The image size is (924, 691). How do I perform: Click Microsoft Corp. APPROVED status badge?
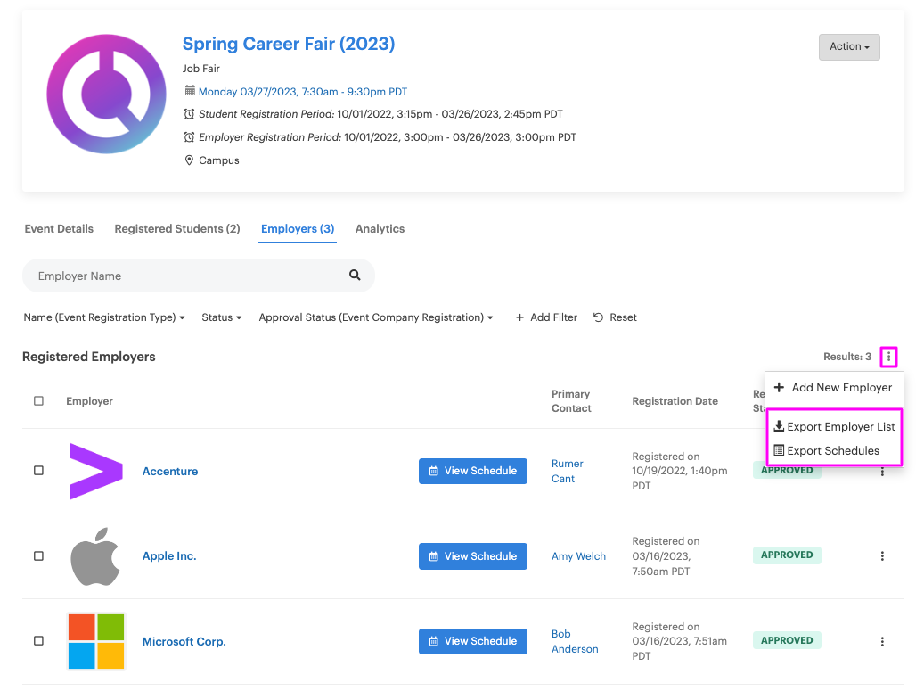[x=787, y=640]
